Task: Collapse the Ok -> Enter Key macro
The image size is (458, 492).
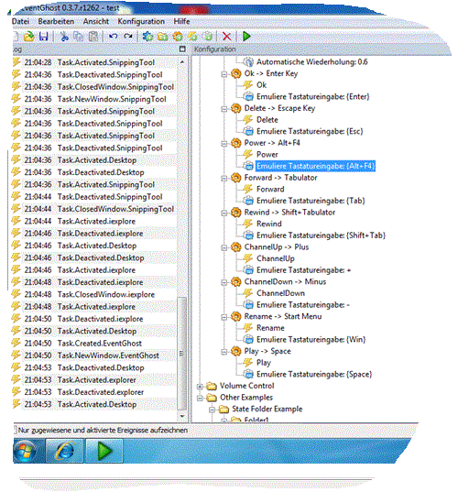Action: [224, 74]
